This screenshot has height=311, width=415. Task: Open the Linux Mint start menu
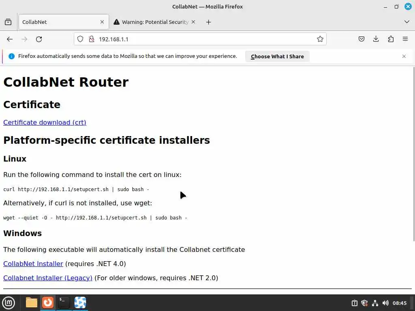pos(9,303)
